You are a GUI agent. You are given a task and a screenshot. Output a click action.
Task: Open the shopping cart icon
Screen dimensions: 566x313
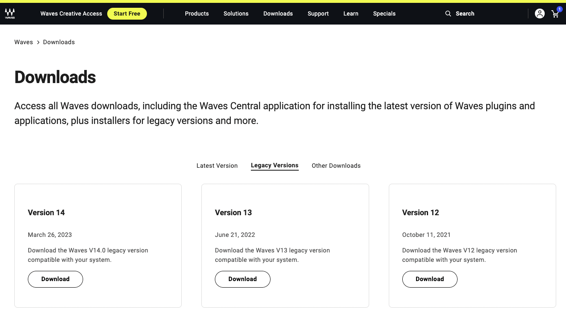point(555,14)
